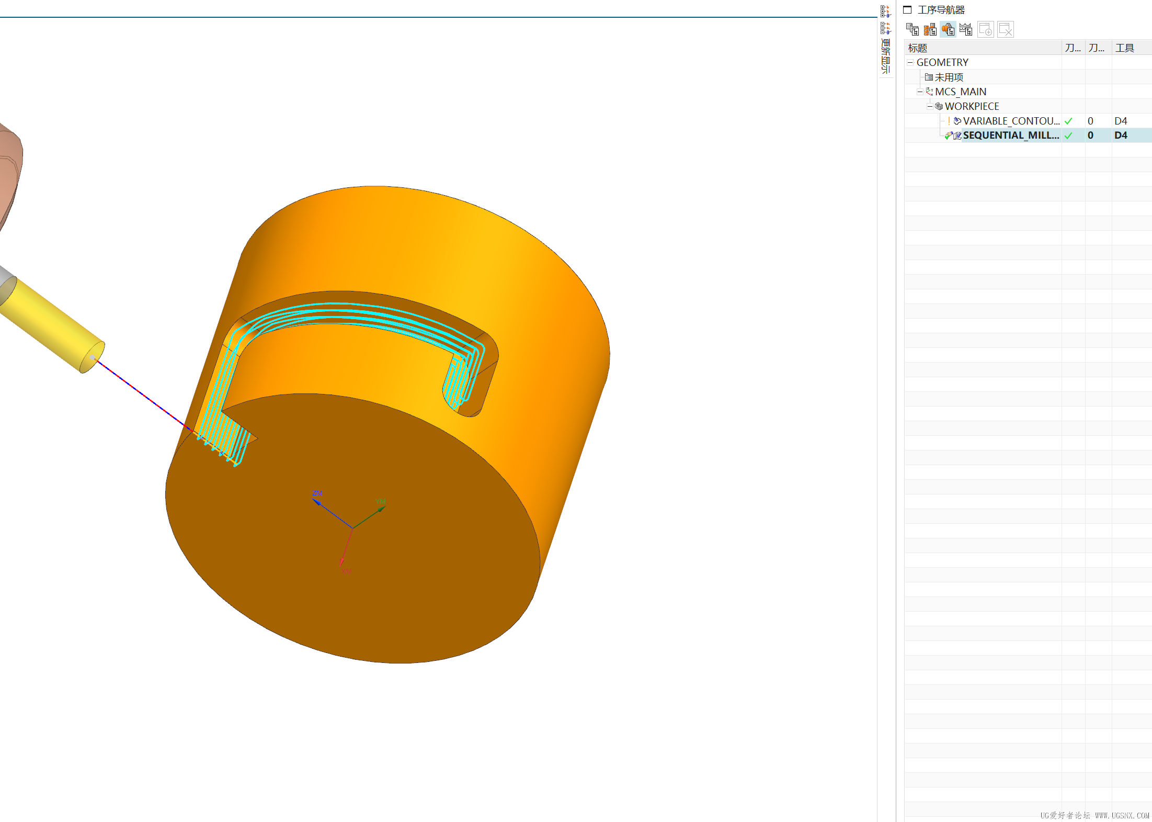Select the GEOMETRY root row
This screenshot has height=822, width=1152.
click(x=1028, y=62)
